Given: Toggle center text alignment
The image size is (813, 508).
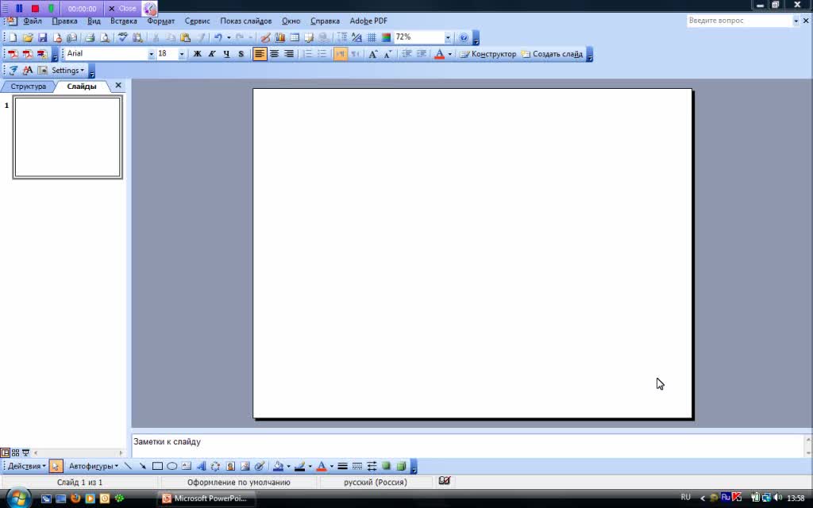Looking at the screenshot, I should pos(275,54).
